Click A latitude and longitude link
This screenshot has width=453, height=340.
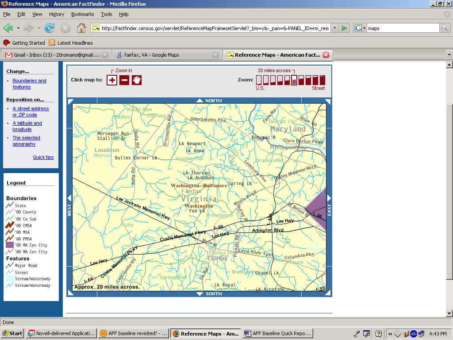(x=27, y=126)
